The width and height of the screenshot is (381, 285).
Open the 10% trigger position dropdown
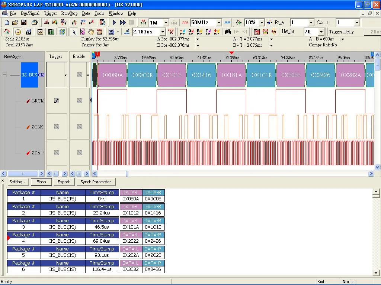[262, 23]
